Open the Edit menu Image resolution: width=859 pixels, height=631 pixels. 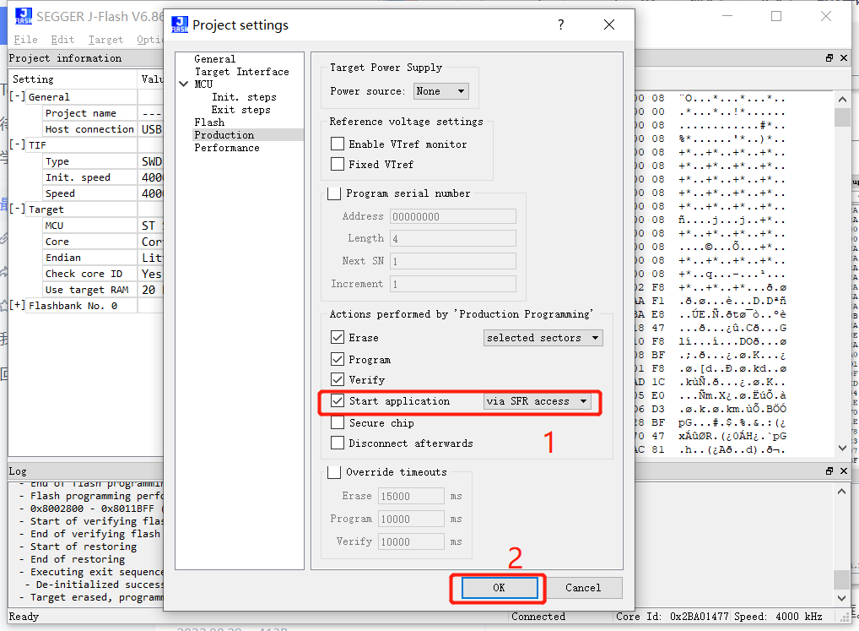click(x=62, y=40)
